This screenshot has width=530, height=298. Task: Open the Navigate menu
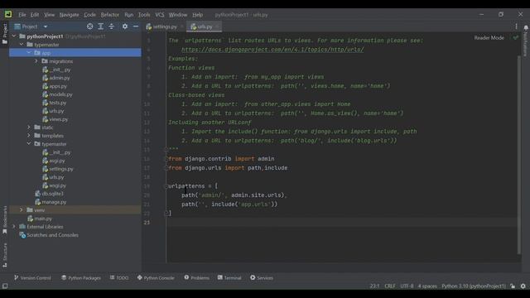coord(69,15)
